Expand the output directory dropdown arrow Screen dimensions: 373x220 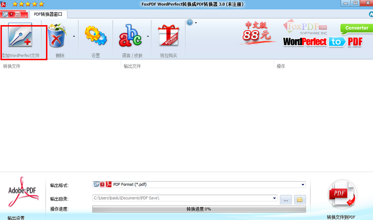click(274, 198)
